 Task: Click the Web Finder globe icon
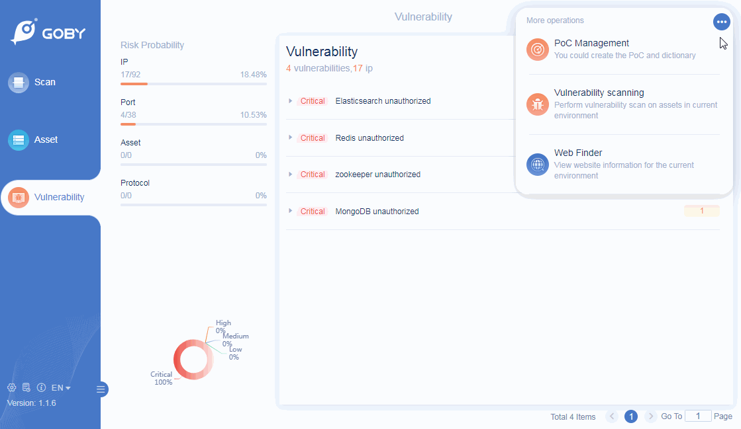pos(538,164)
